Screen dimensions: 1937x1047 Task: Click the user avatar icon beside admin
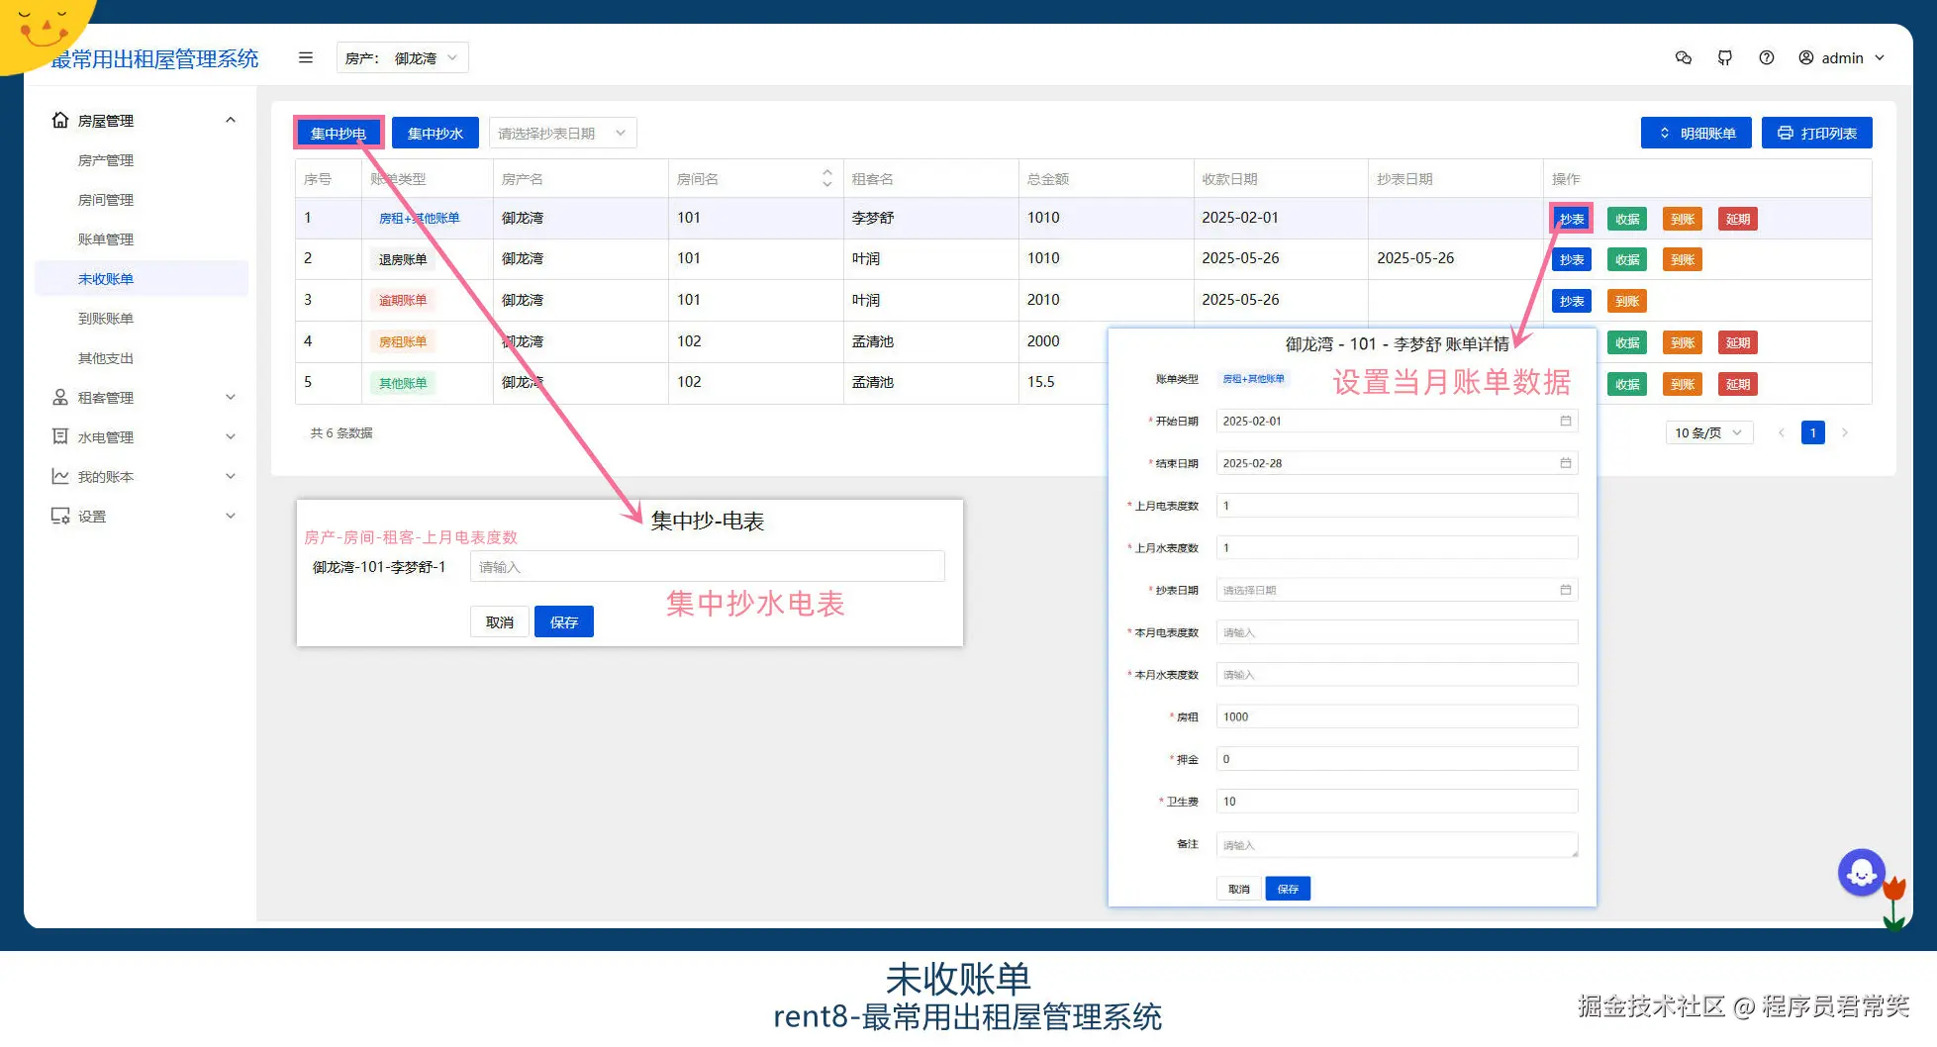coord(1806,57)
